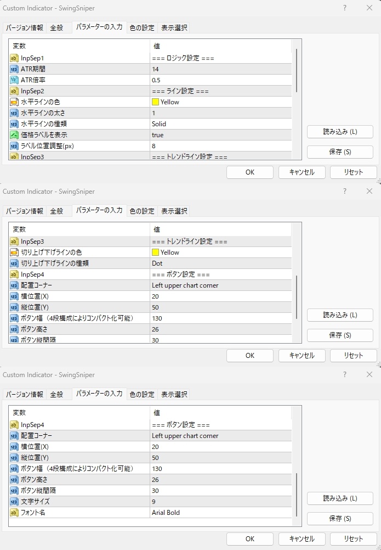Click the 価格ラベルを表示 boolean icon

pyautogui.click(x=14, y=135)
